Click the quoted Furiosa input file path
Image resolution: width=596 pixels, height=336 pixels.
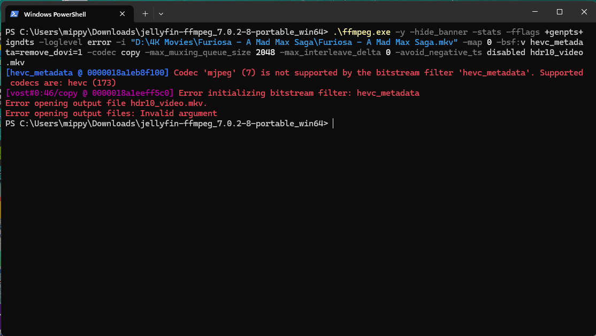click(294, 42)
